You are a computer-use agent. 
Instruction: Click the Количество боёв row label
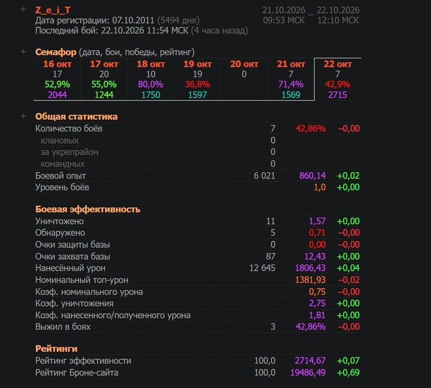(x=69, y=128)
